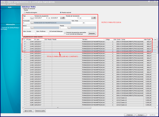Expand the launch period start date dropdown
Screen dimensions: 159x117
47,18
